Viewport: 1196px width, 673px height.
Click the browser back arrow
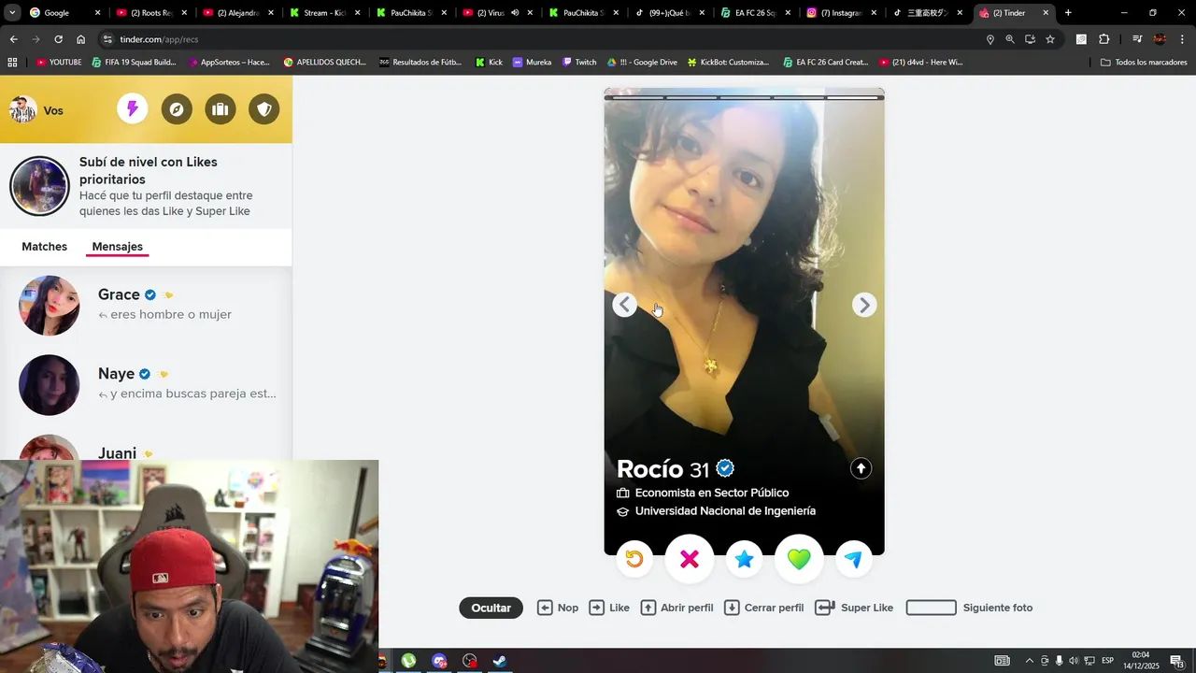pyautogui.click(x=13, y=39)
